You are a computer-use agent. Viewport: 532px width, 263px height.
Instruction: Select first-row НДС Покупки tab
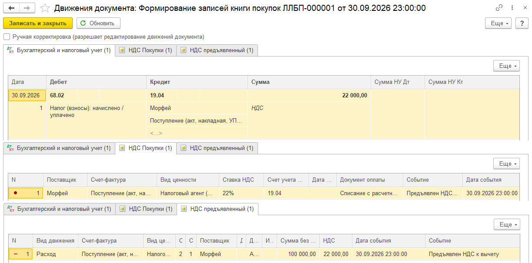[x=146, y=50]
